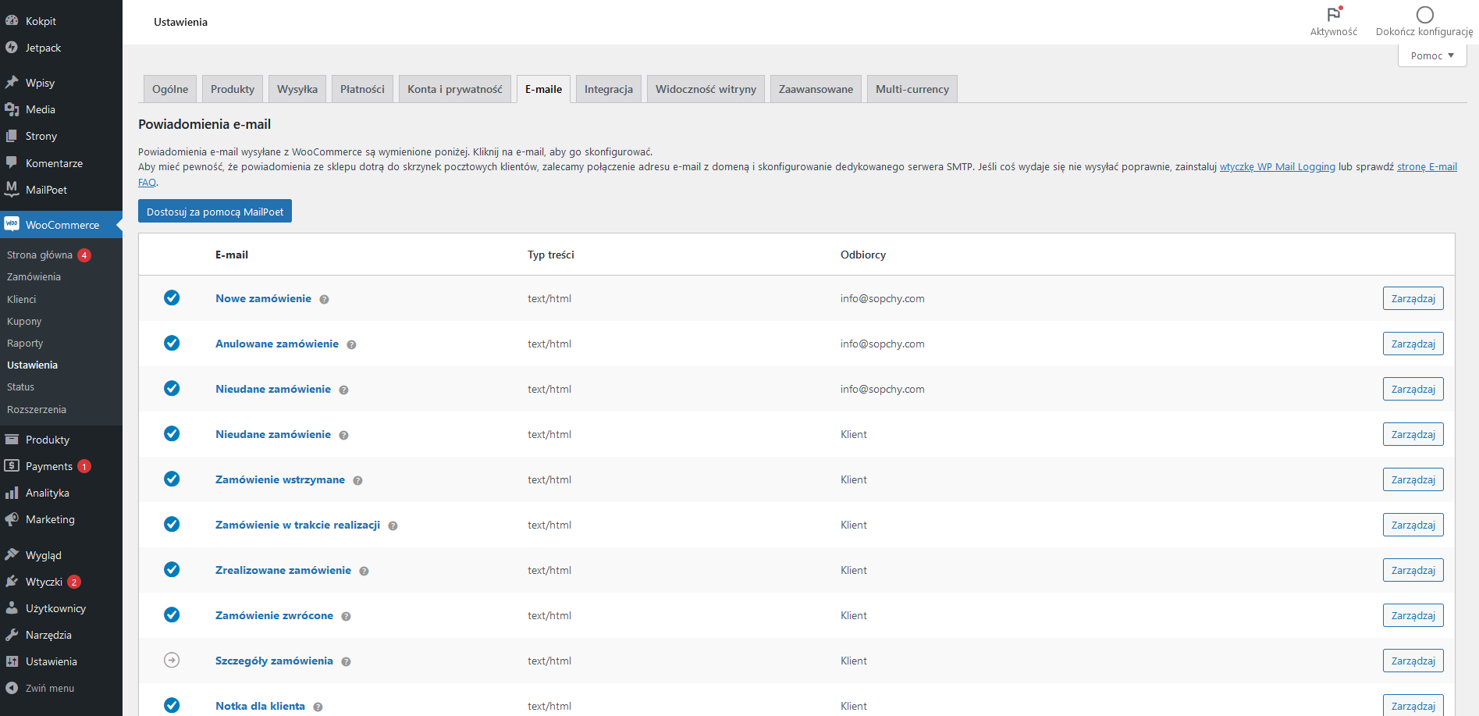Select the WooCommerce sidebar icon

point(12,224)
